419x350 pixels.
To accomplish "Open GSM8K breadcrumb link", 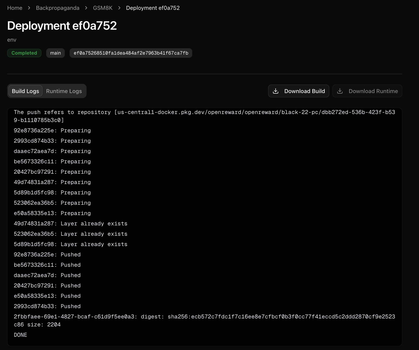I will (x=103, y=8).
